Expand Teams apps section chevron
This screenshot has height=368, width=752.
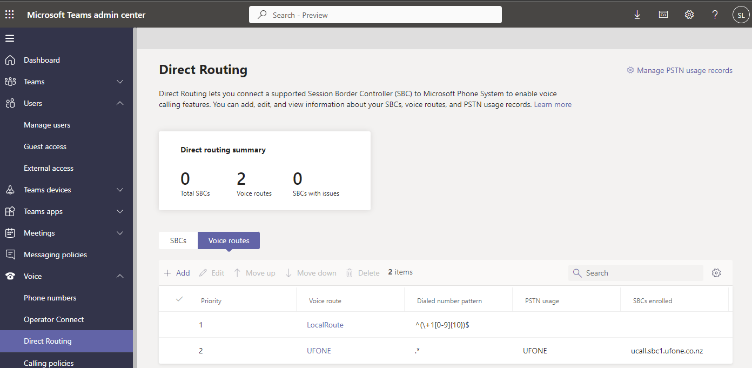coord(120,211)
